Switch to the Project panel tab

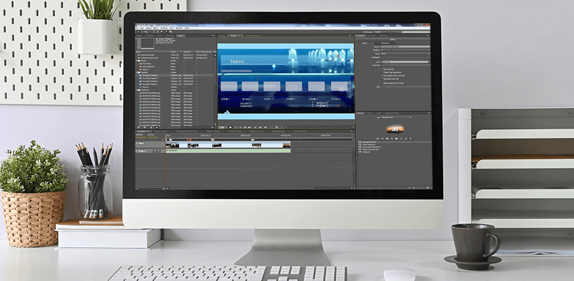[x=180, y=35]
